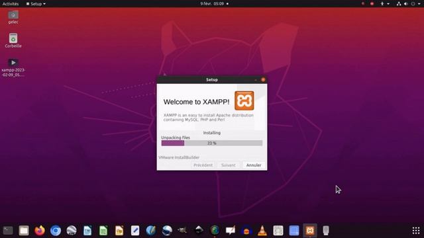
Task: Open the Corbeille trash icon on desktop
Action: tap(13, 40)
